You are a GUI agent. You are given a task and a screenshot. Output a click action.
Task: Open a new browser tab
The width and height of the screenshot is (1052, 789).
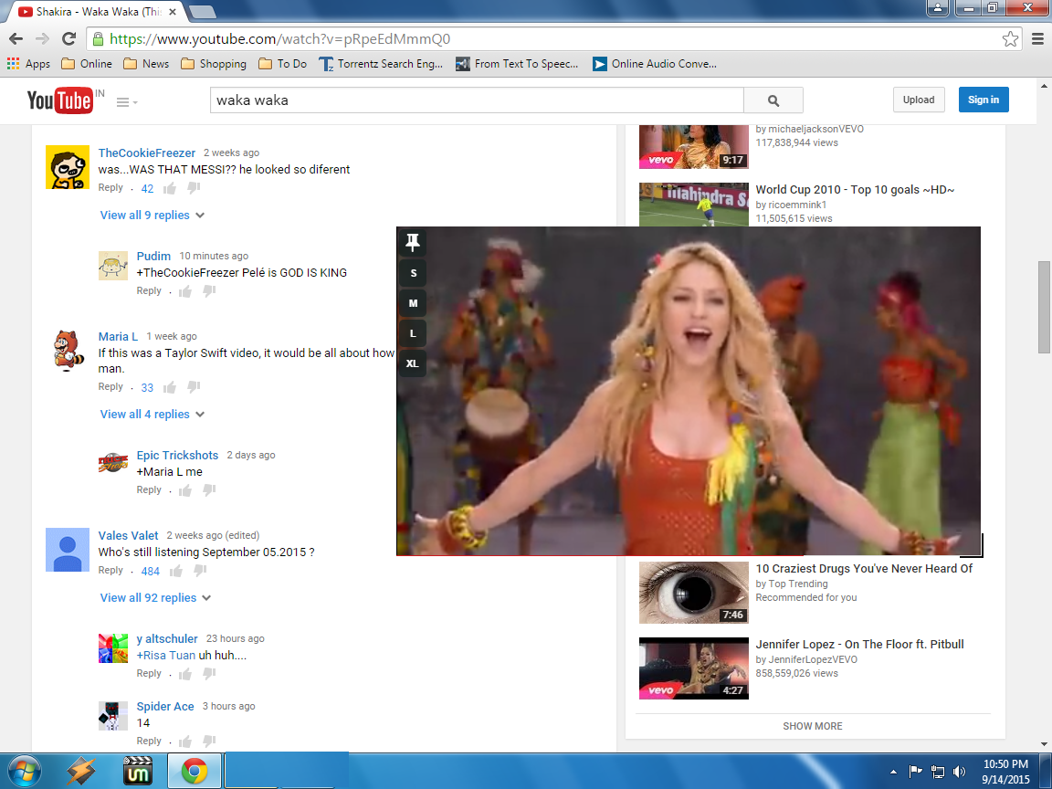pyautogui.click(x=202, y=11)
